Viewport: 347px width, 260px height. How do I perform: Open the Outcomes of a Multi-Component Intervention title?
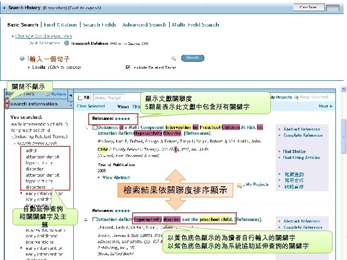pos(180,130)
